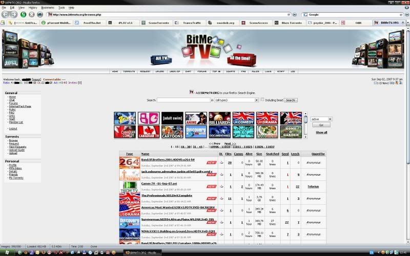Select the Fantasy Supernatural category thumbnail
The height and width of the screenshot is (256, 410).
click(243, 132)
